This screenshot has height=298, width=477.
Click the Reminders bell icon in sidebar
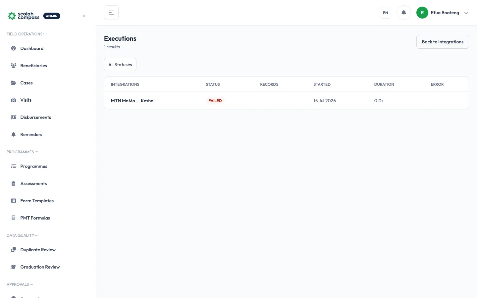(x=14, y=134)
